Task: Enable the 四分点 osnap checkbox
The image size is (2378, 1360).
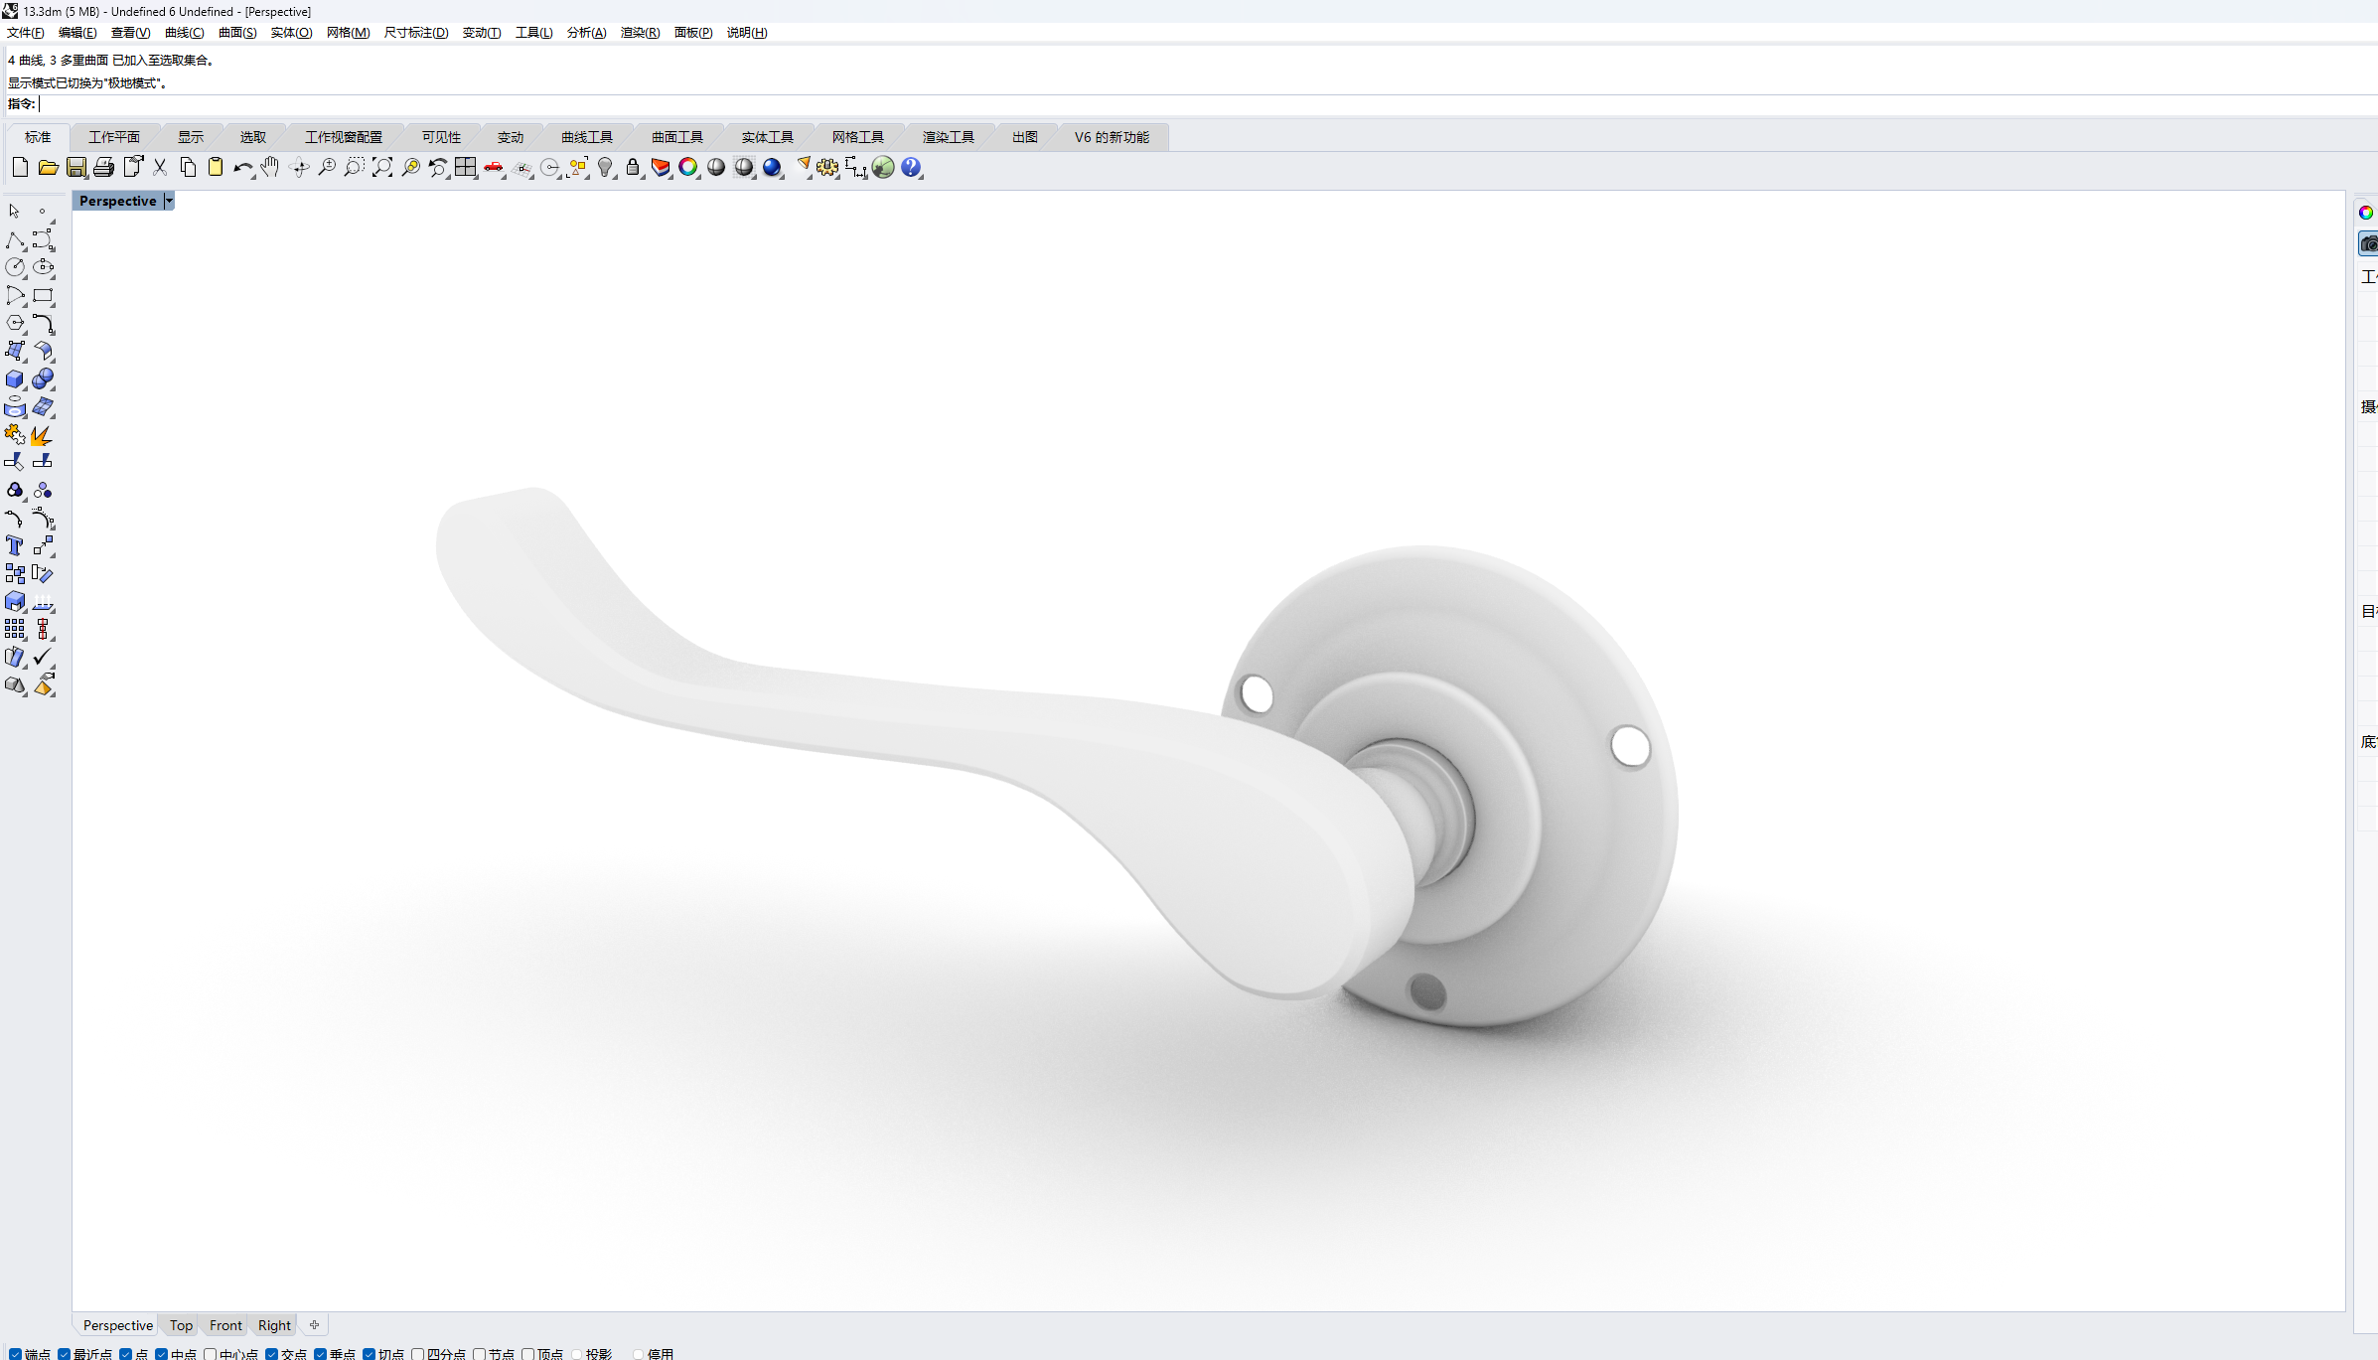Action: (417, 1353)
